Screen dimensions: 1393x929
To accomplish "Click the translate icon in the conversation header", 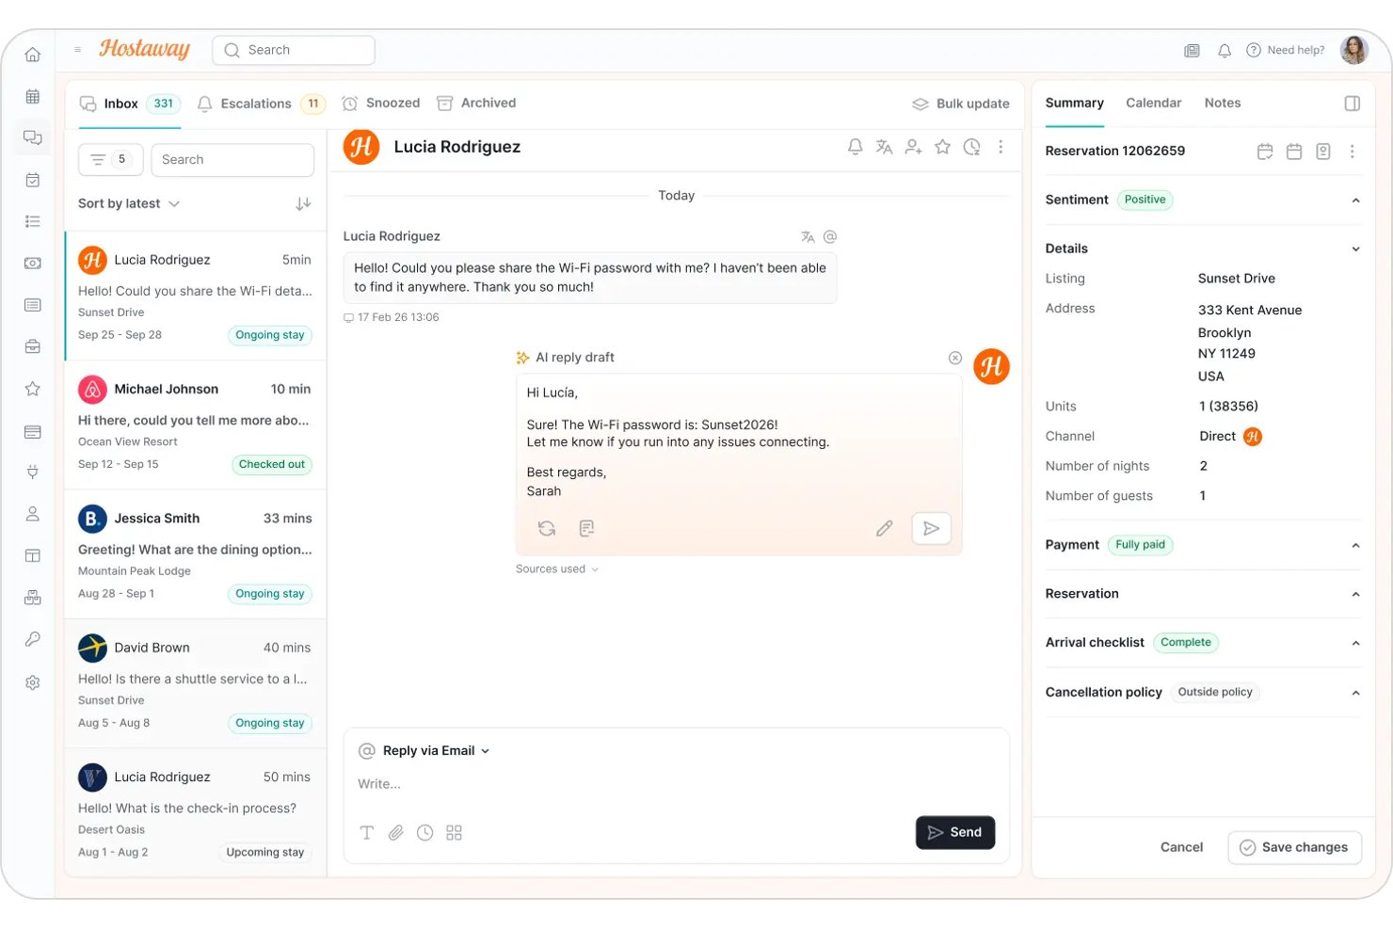I will tap(884, 147).
